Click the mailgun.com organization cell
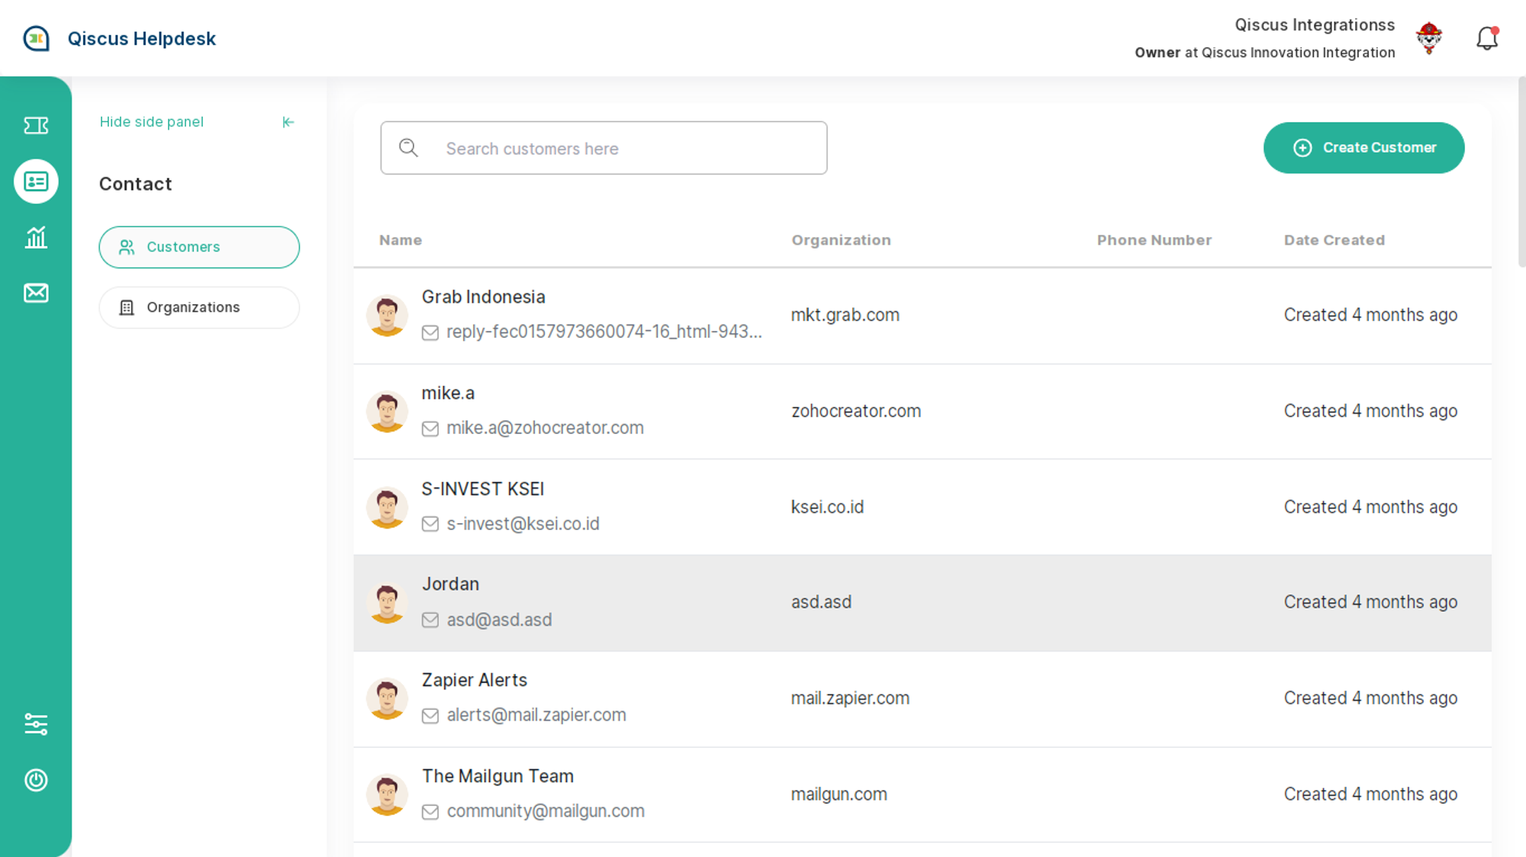Screen dimensions: 1526x857 [x=839, y=794]
